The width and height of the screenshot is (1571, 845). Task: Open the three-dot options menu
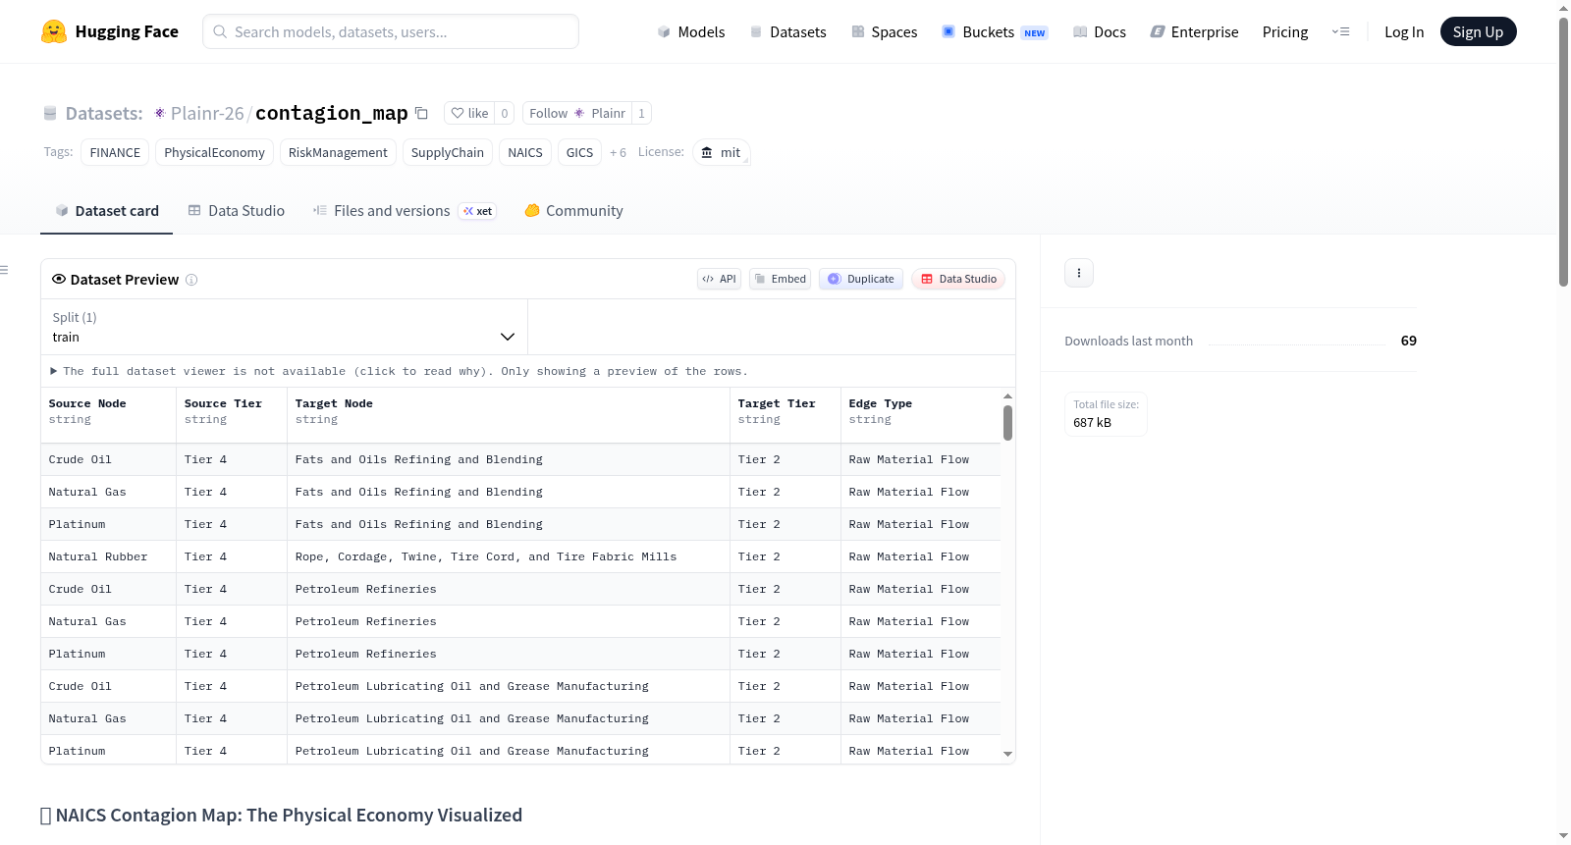point(1079,273)
